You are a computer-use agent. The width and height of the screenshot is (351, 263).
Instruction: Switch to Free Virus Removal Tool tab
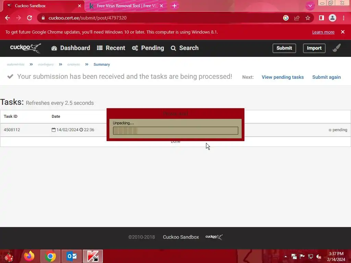click(x=126, y=6)
